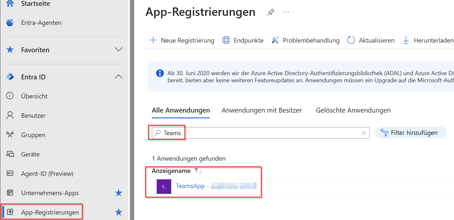Click the Agent-ID card icon
The width and height of the screenshot is (454, 220).
[x=10, y=173]
